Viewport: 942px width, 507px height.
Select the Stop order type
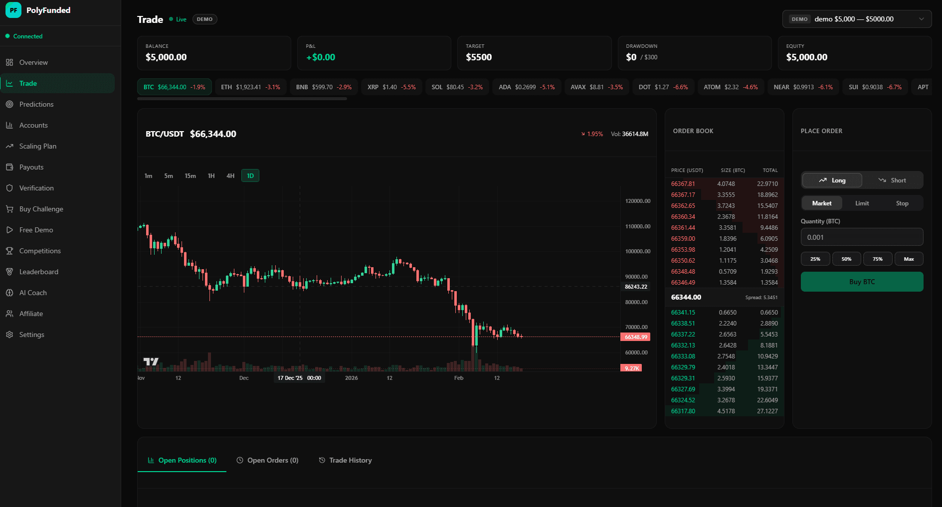click(x=902, y=203)
